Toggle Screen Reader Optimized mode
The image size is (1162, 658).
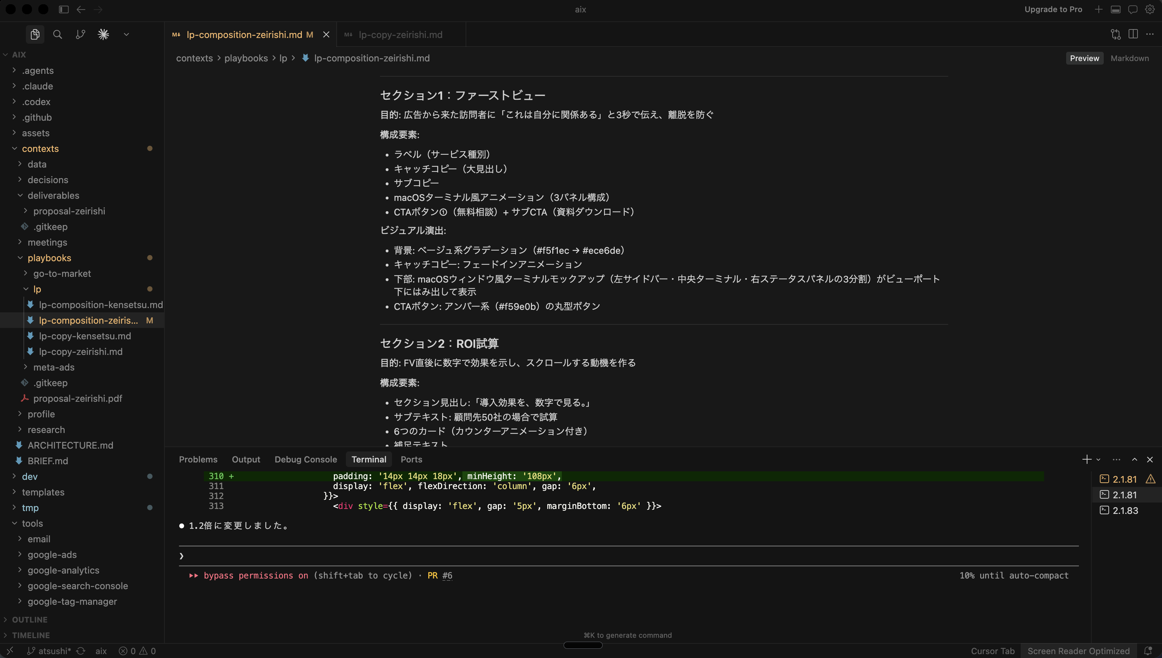(x=1079, y=651)
